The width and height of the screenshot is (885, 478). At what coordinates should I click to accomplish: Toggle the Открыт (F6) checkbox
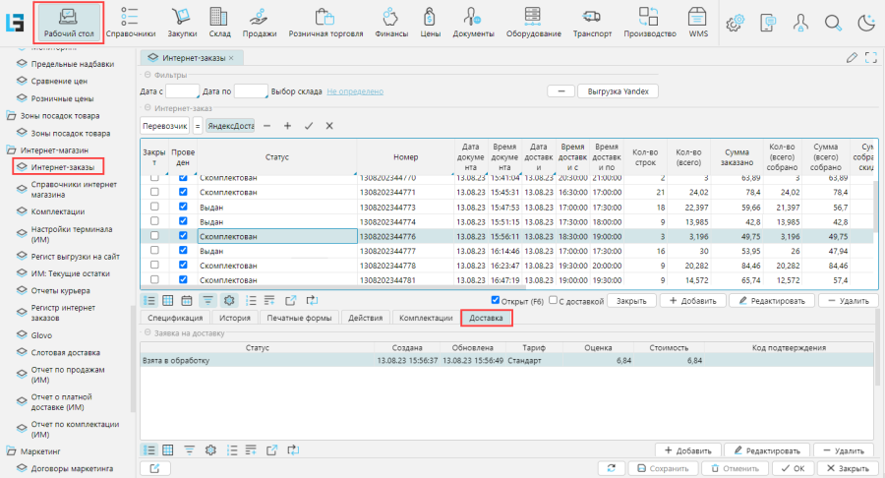[x=496, y=300]
